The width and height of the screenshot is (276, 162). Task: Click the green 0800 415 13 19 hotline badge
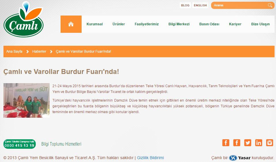click(x=20, y=144)
